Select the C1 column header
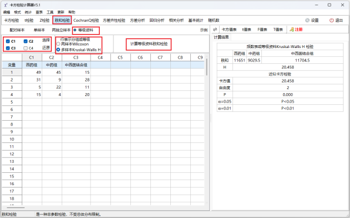This screenshot has height=218, width=350. point(32,57)
